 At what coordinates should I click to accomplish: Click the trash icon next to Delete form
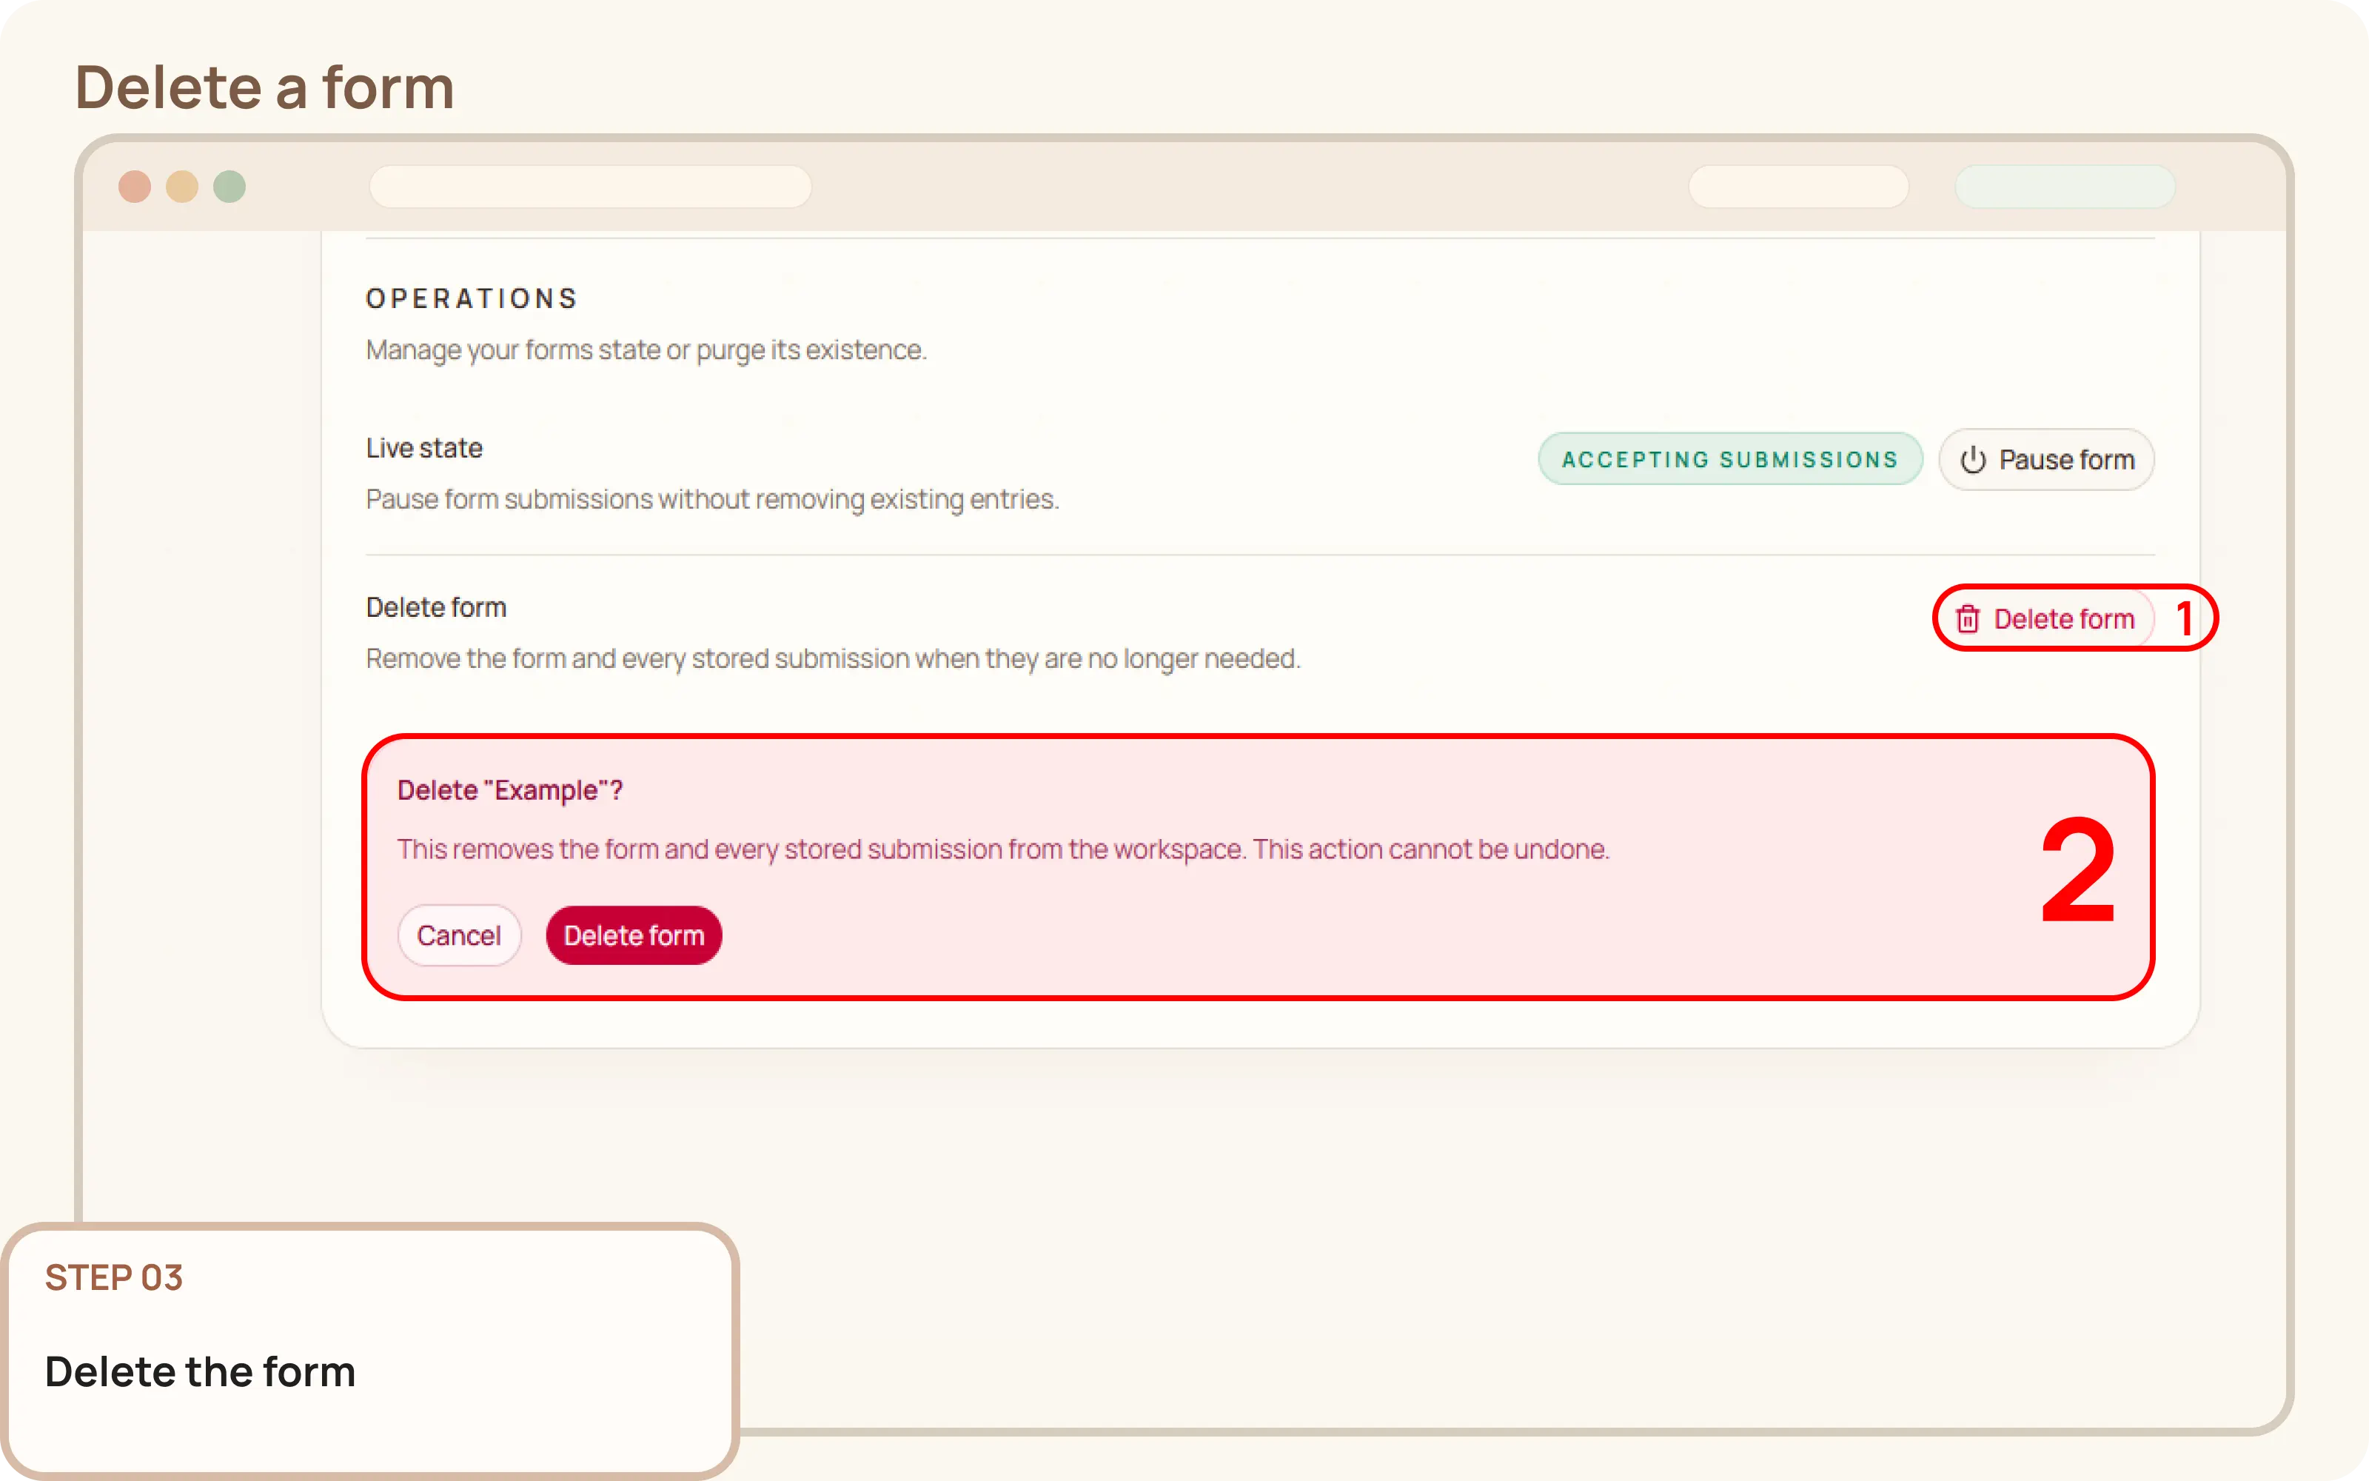click(1968, 618)
